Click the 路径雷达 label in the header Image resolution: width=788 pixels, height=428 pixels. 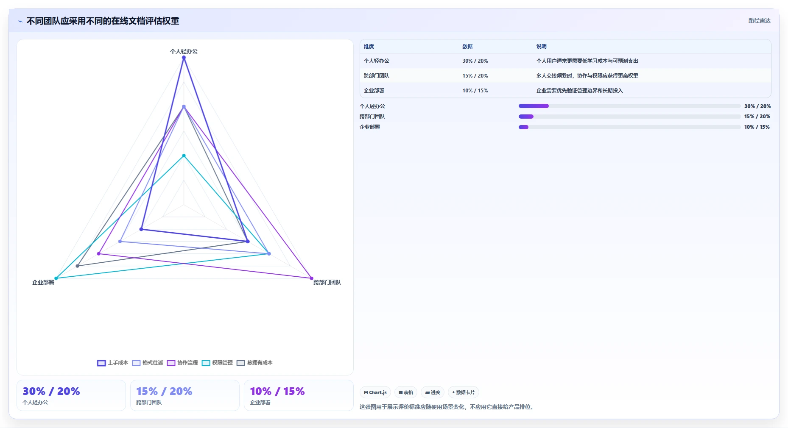point(759,20)
